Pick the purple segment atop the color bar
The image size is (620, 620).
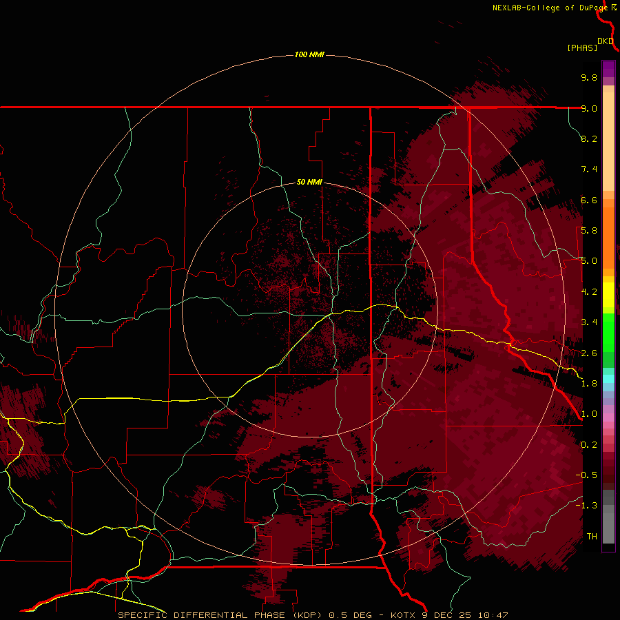point(608,69)
